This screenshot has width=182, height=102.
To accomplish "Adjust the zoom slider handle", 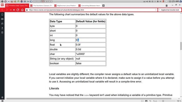I will (x=163, y=101).
